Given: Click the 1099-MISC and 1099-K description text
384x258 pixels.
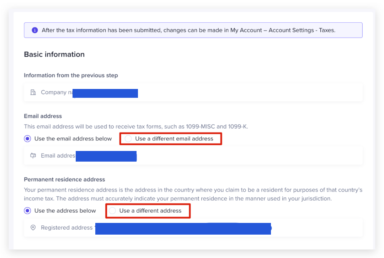Looking at the screenshot, I should (x=138, y=127).
